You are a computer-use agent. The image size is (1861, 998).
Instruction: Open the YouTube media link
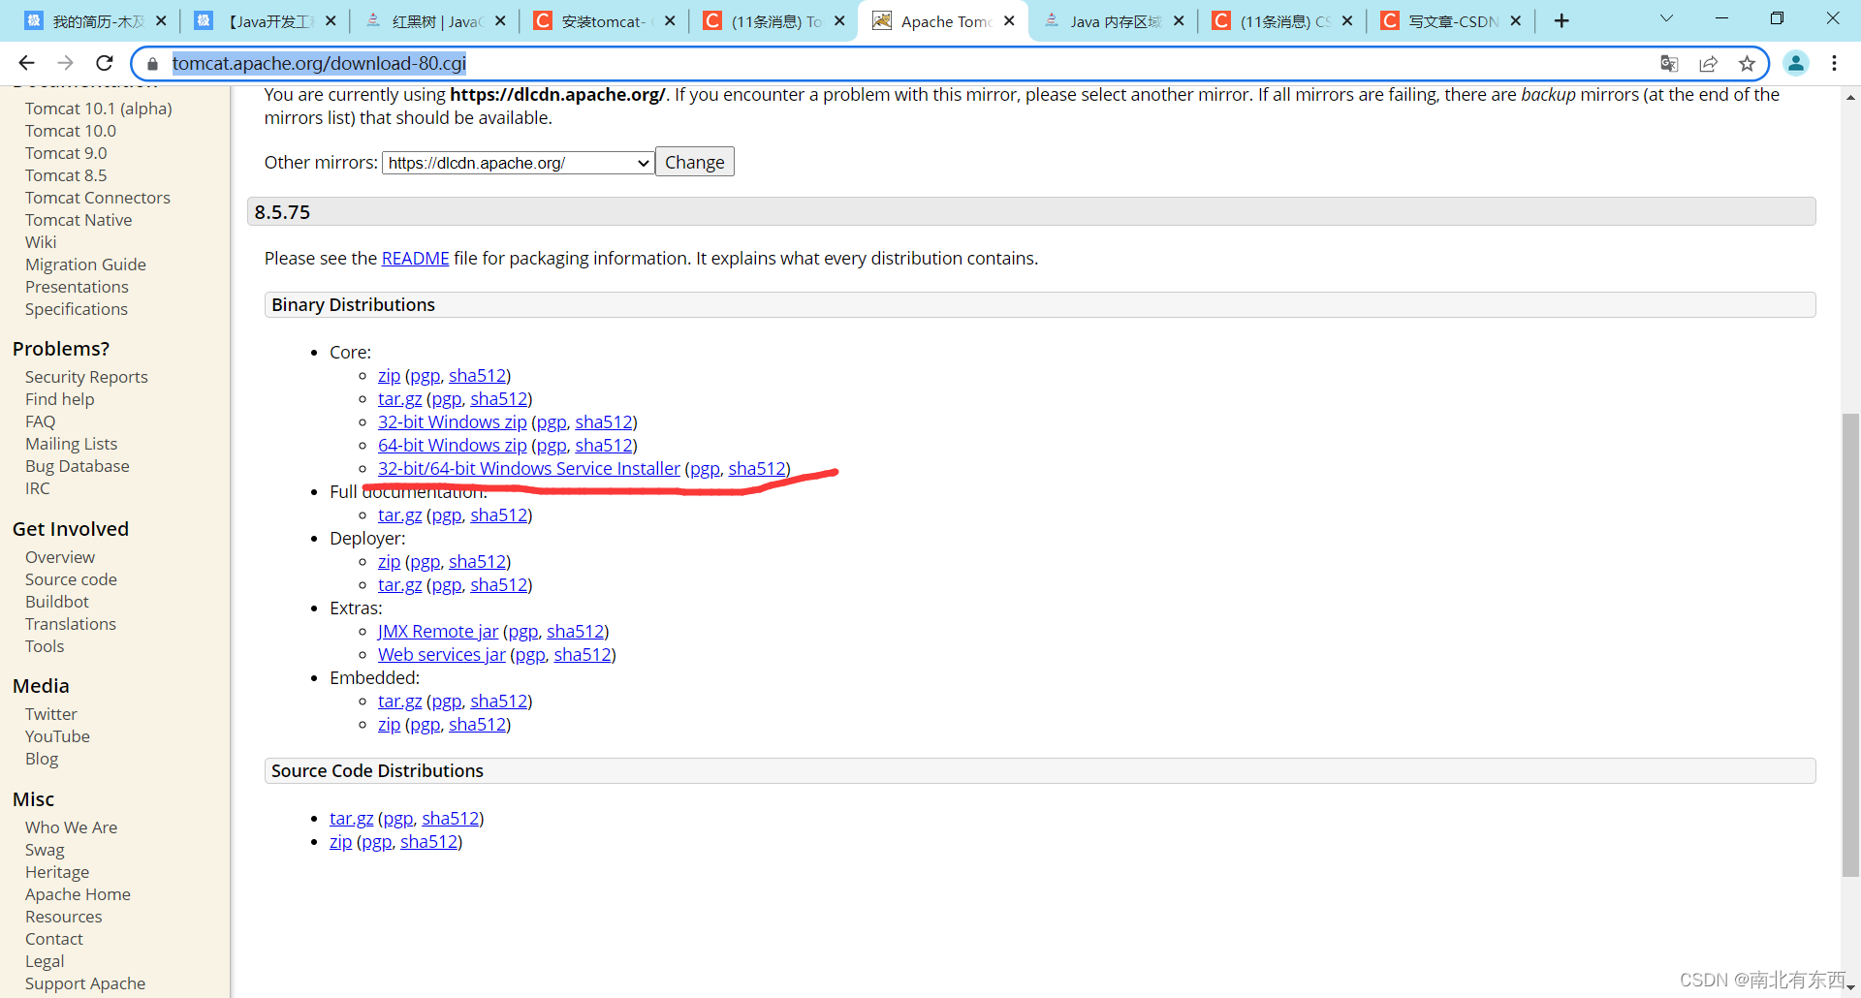[57, 736]
